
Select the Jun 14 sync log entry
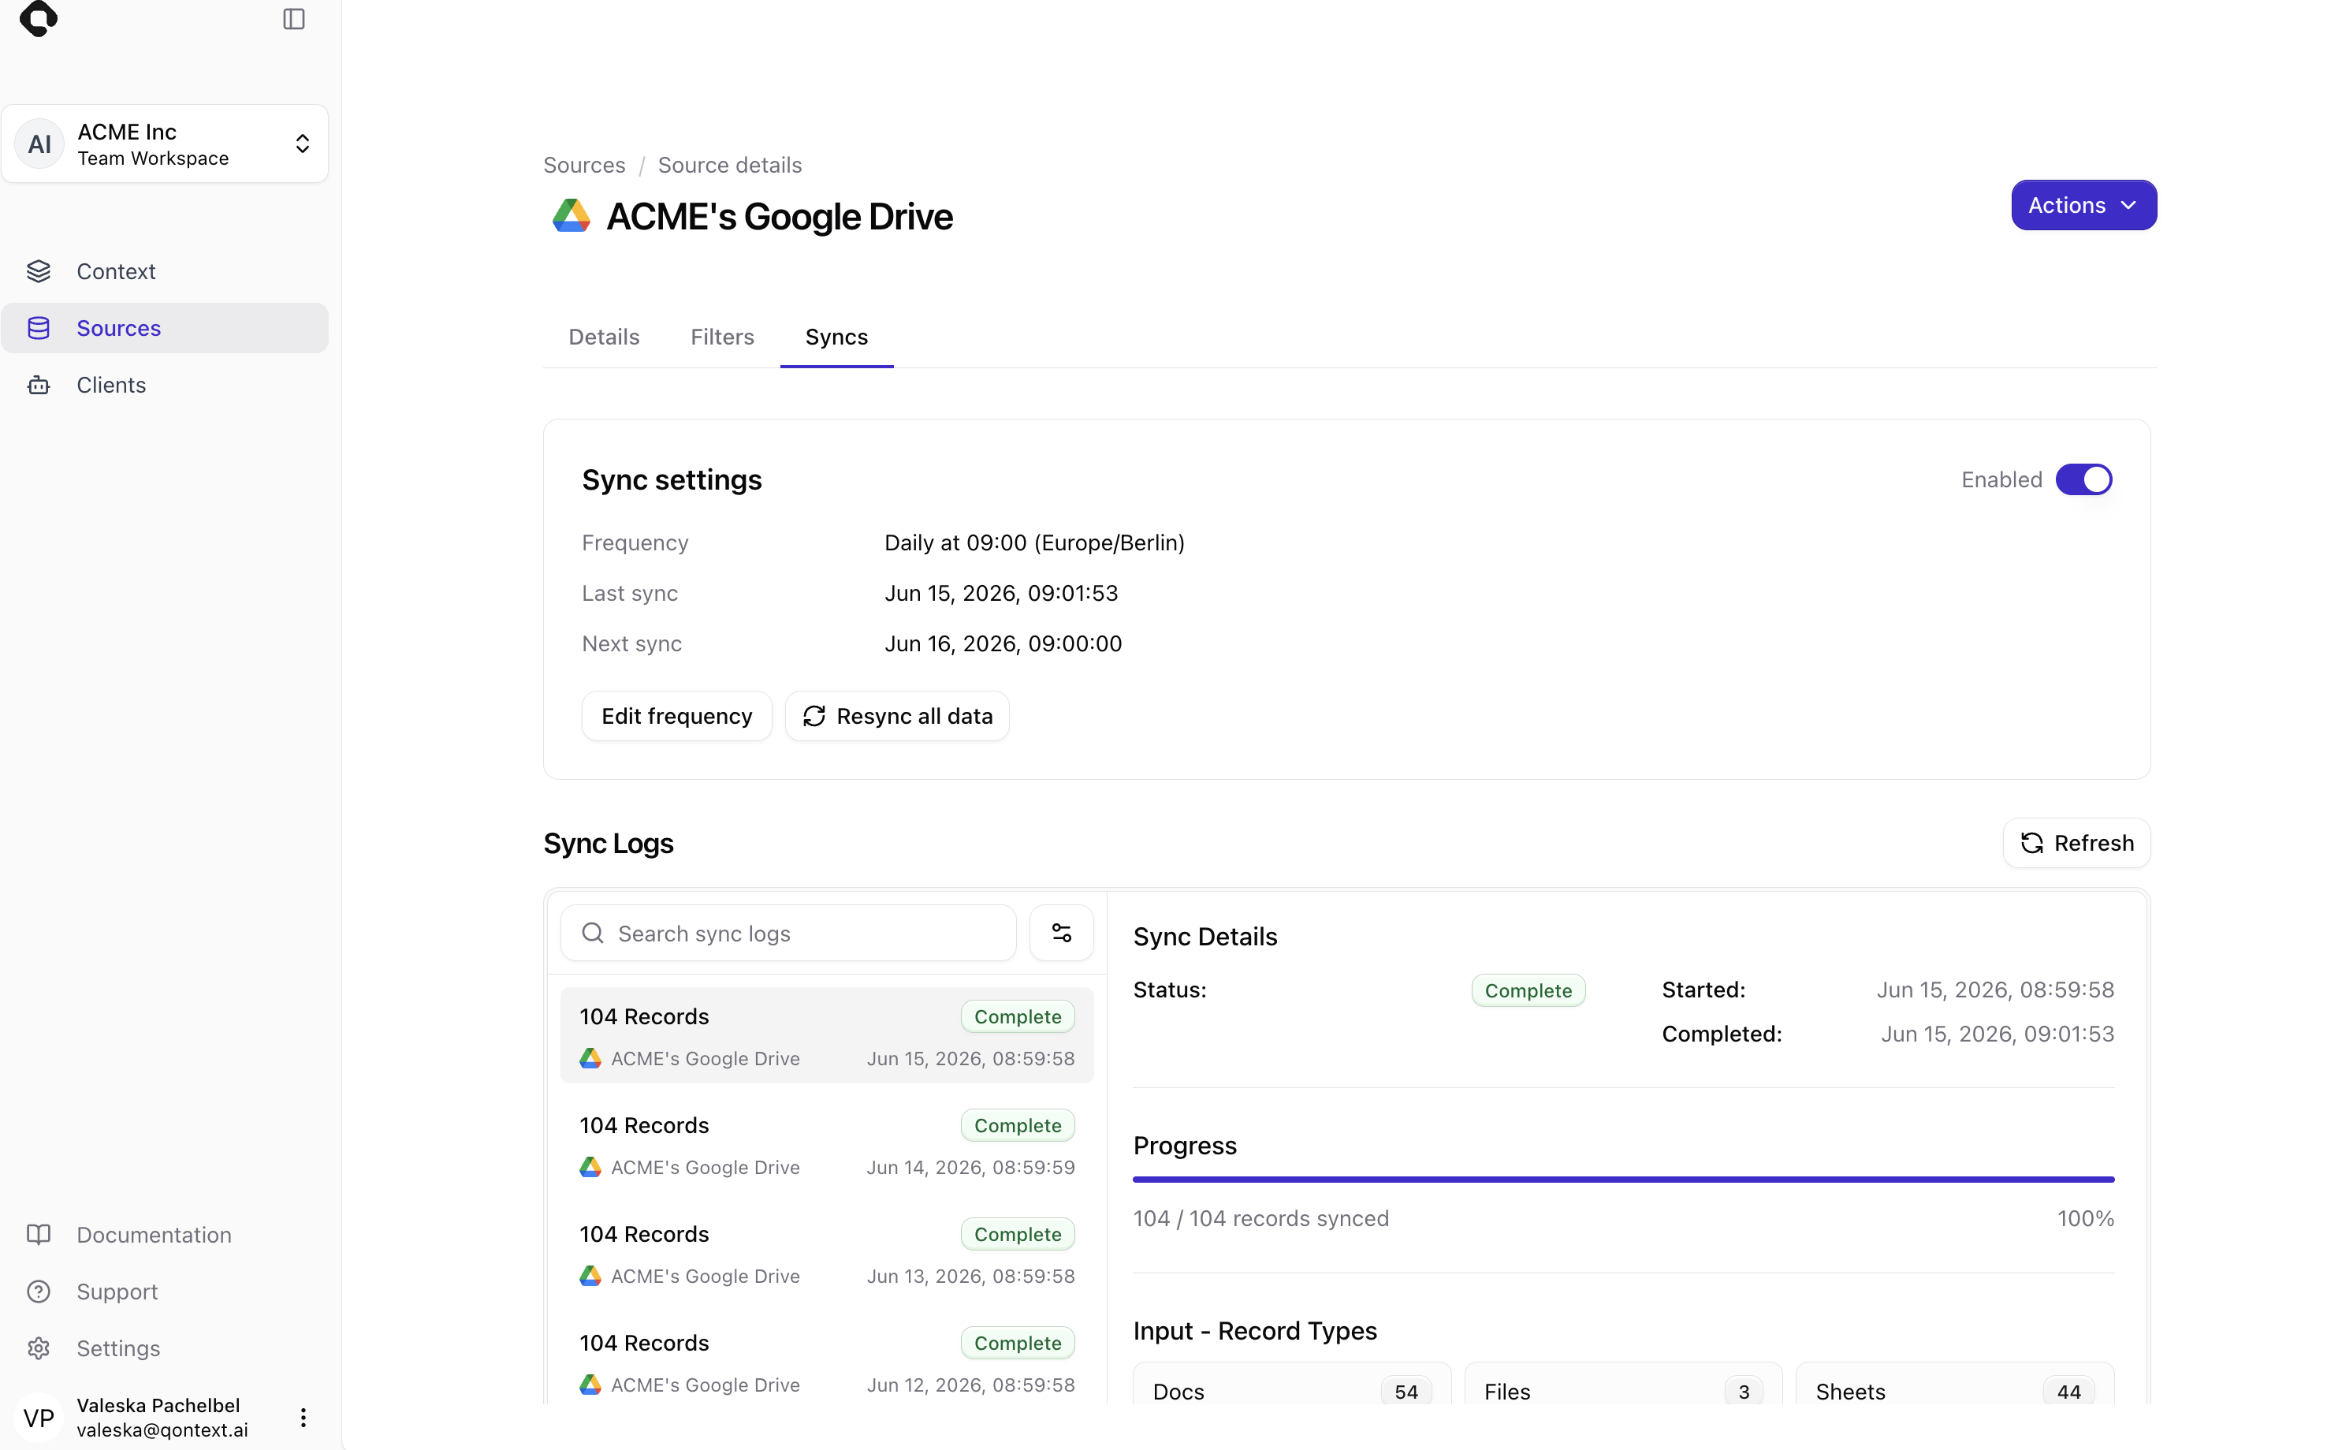tap(826, 1145)
